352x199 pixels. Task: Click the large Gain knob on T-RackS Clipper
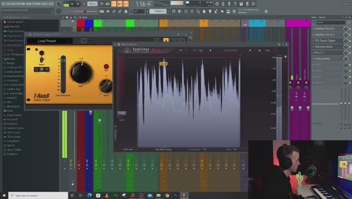[x=81, y=72]
